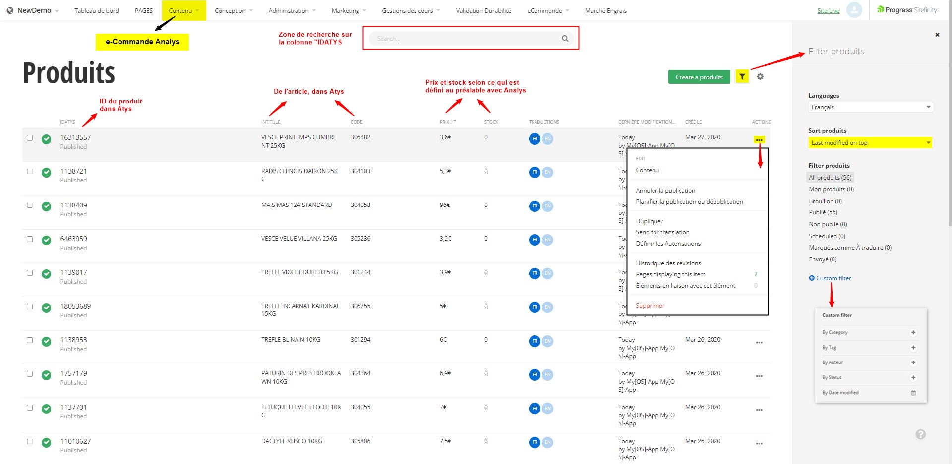Open the actions ellipsis for DACTYLE KUSCO 10KG

759,443
